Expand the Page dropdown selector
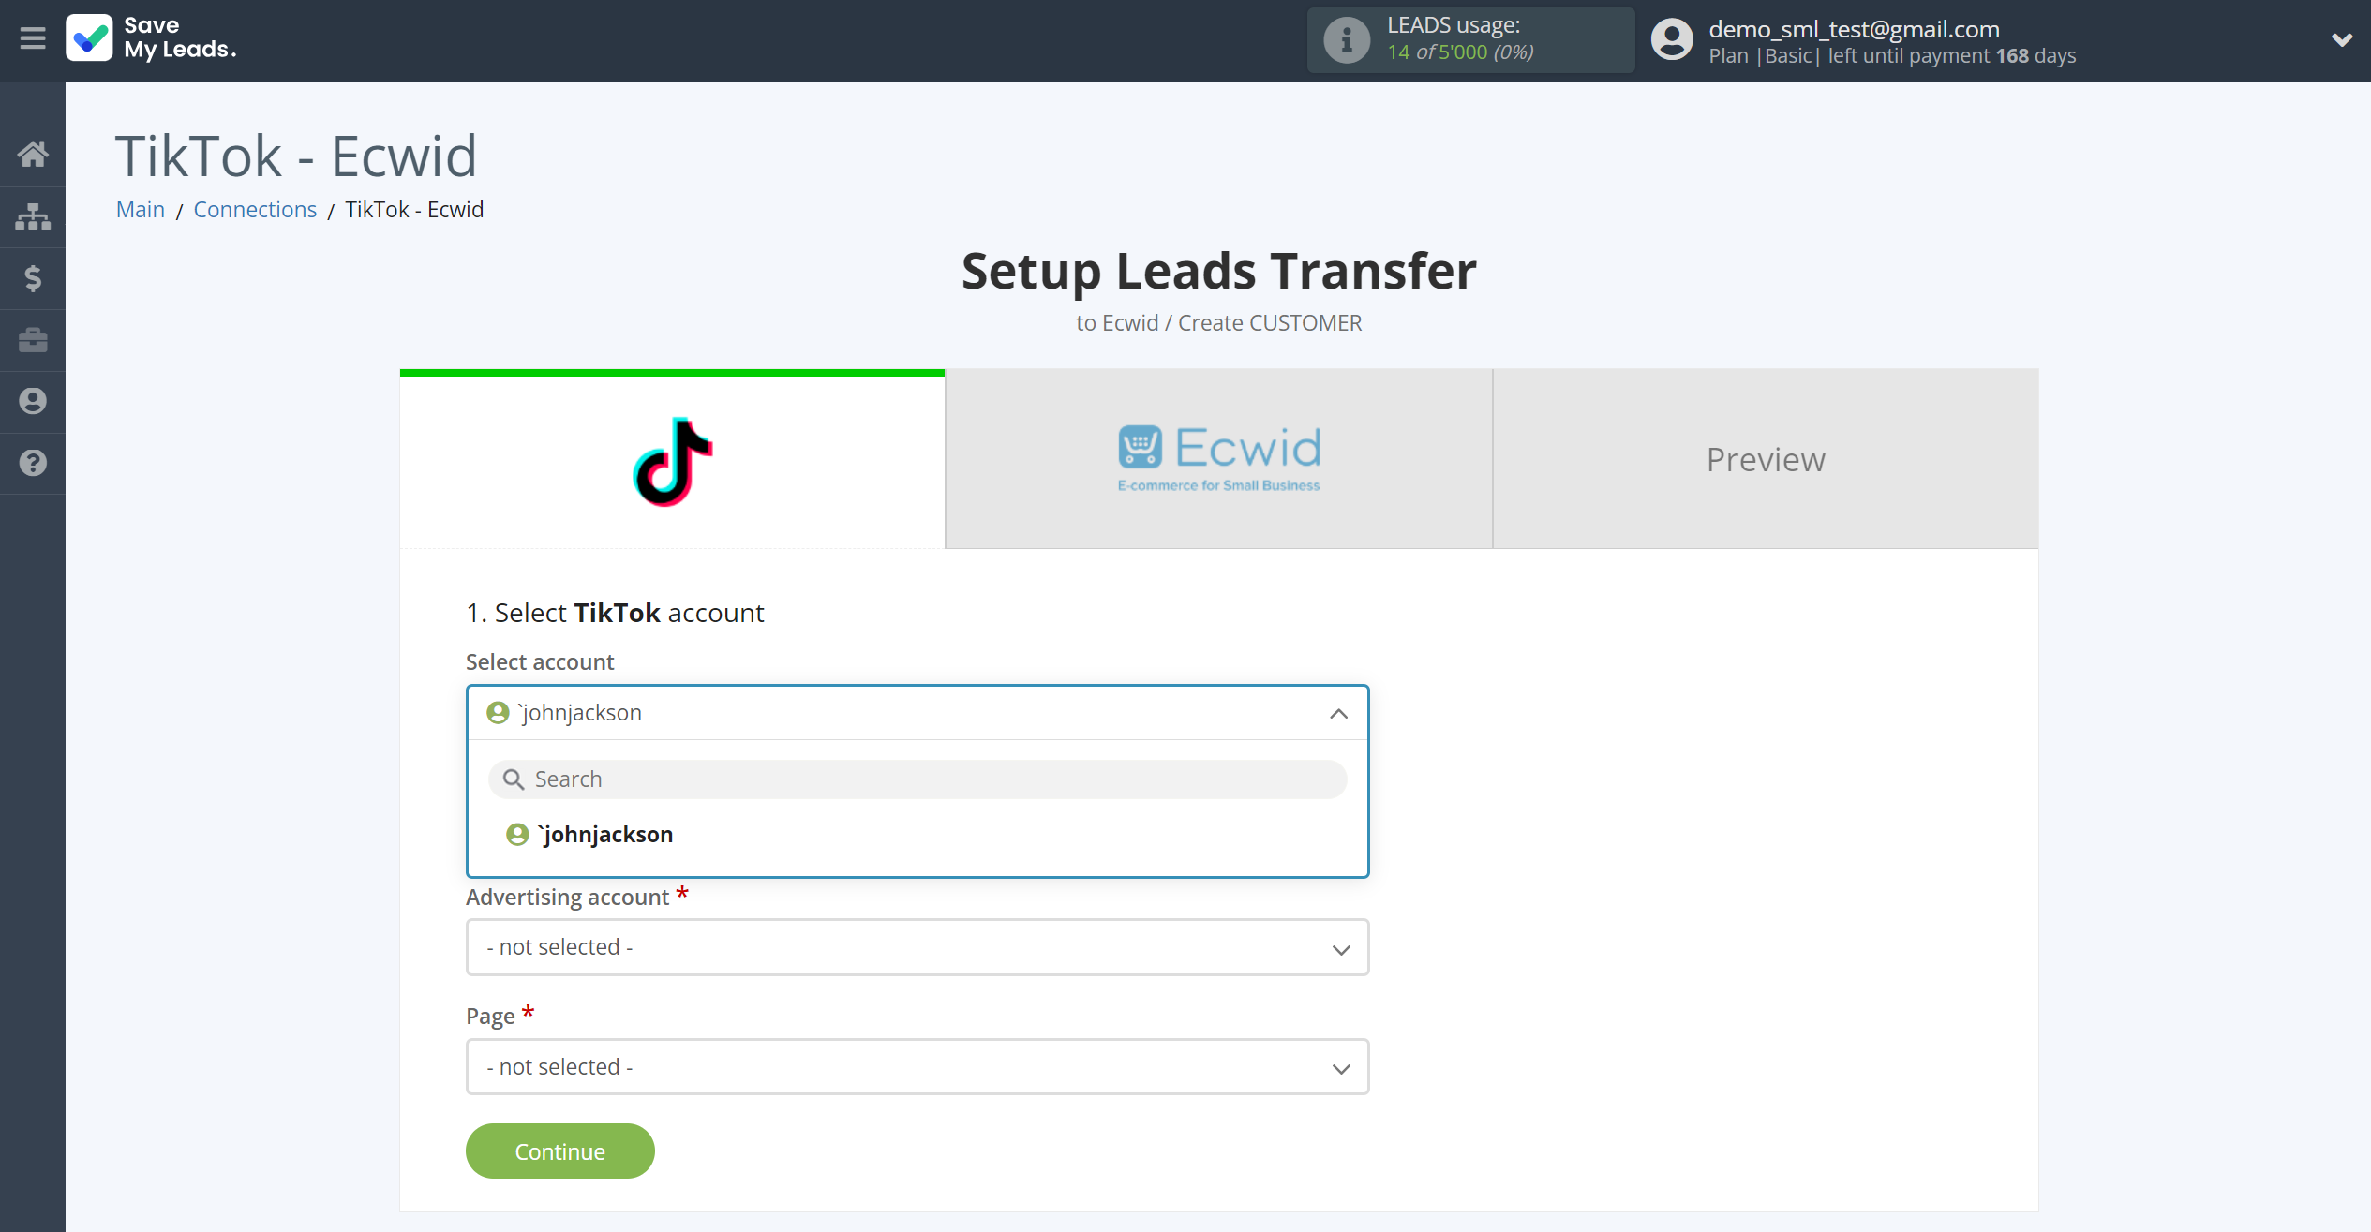Image resolution: width=2371 pixels, height=1232 pixels. pyautogui.click(x=917, y=1066)
